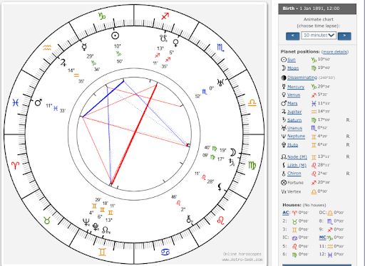
Task: Click the MC houses link
Action: [x=322, y=238]
